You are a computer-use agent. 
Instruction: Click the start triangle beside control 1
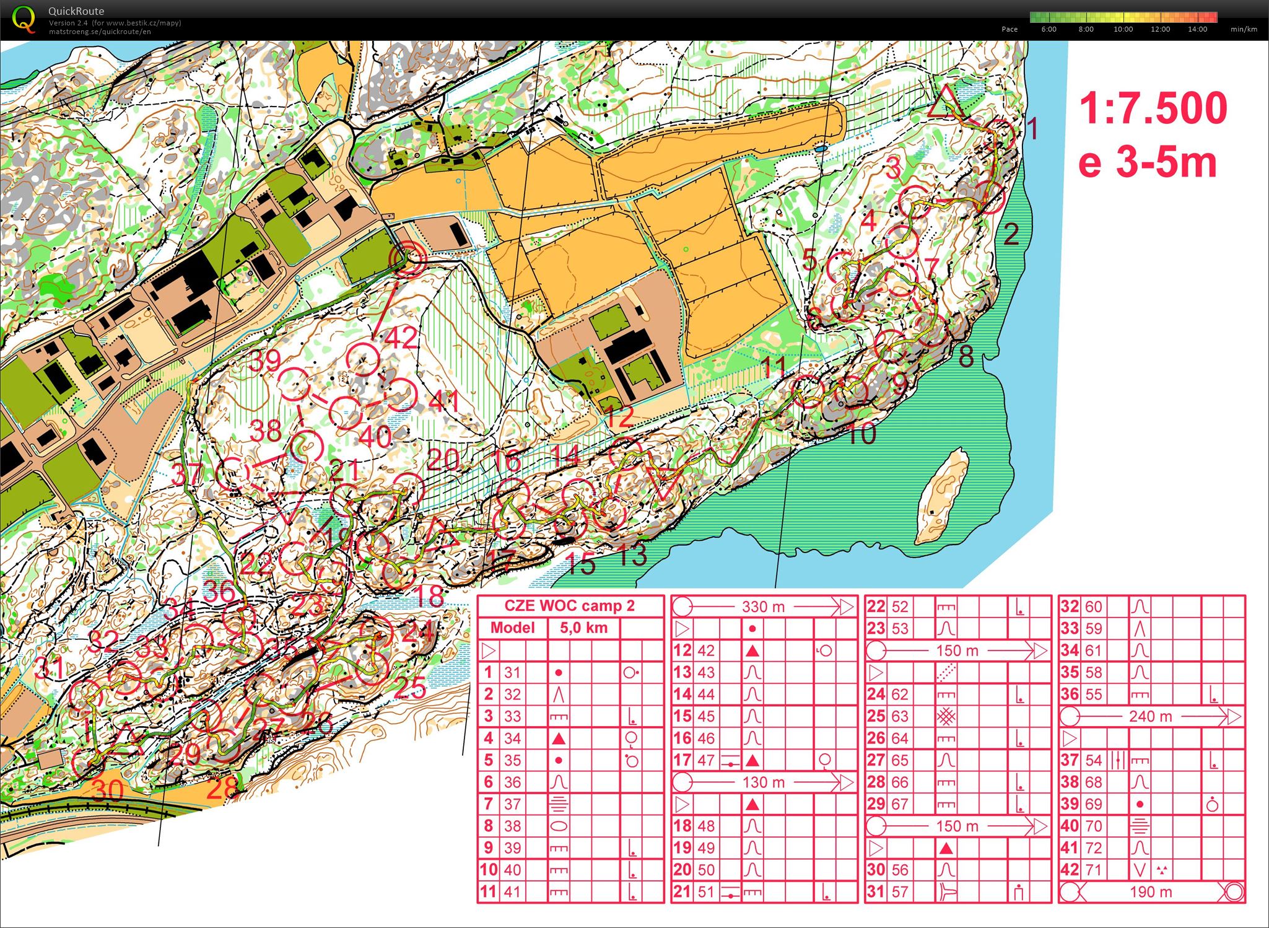point(946,103)
